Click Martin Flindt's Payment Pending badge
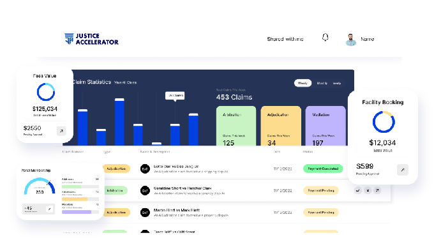434x249 pixels. tap(321, 213)
